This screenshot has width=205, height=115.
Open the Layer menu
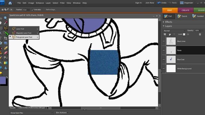(x=48, y=3)
